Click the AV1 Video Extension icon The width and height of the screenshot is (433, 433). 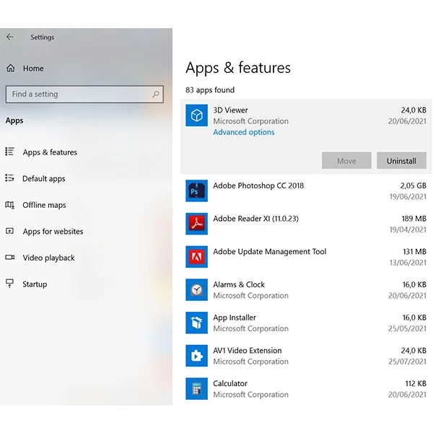coord(196,356)
